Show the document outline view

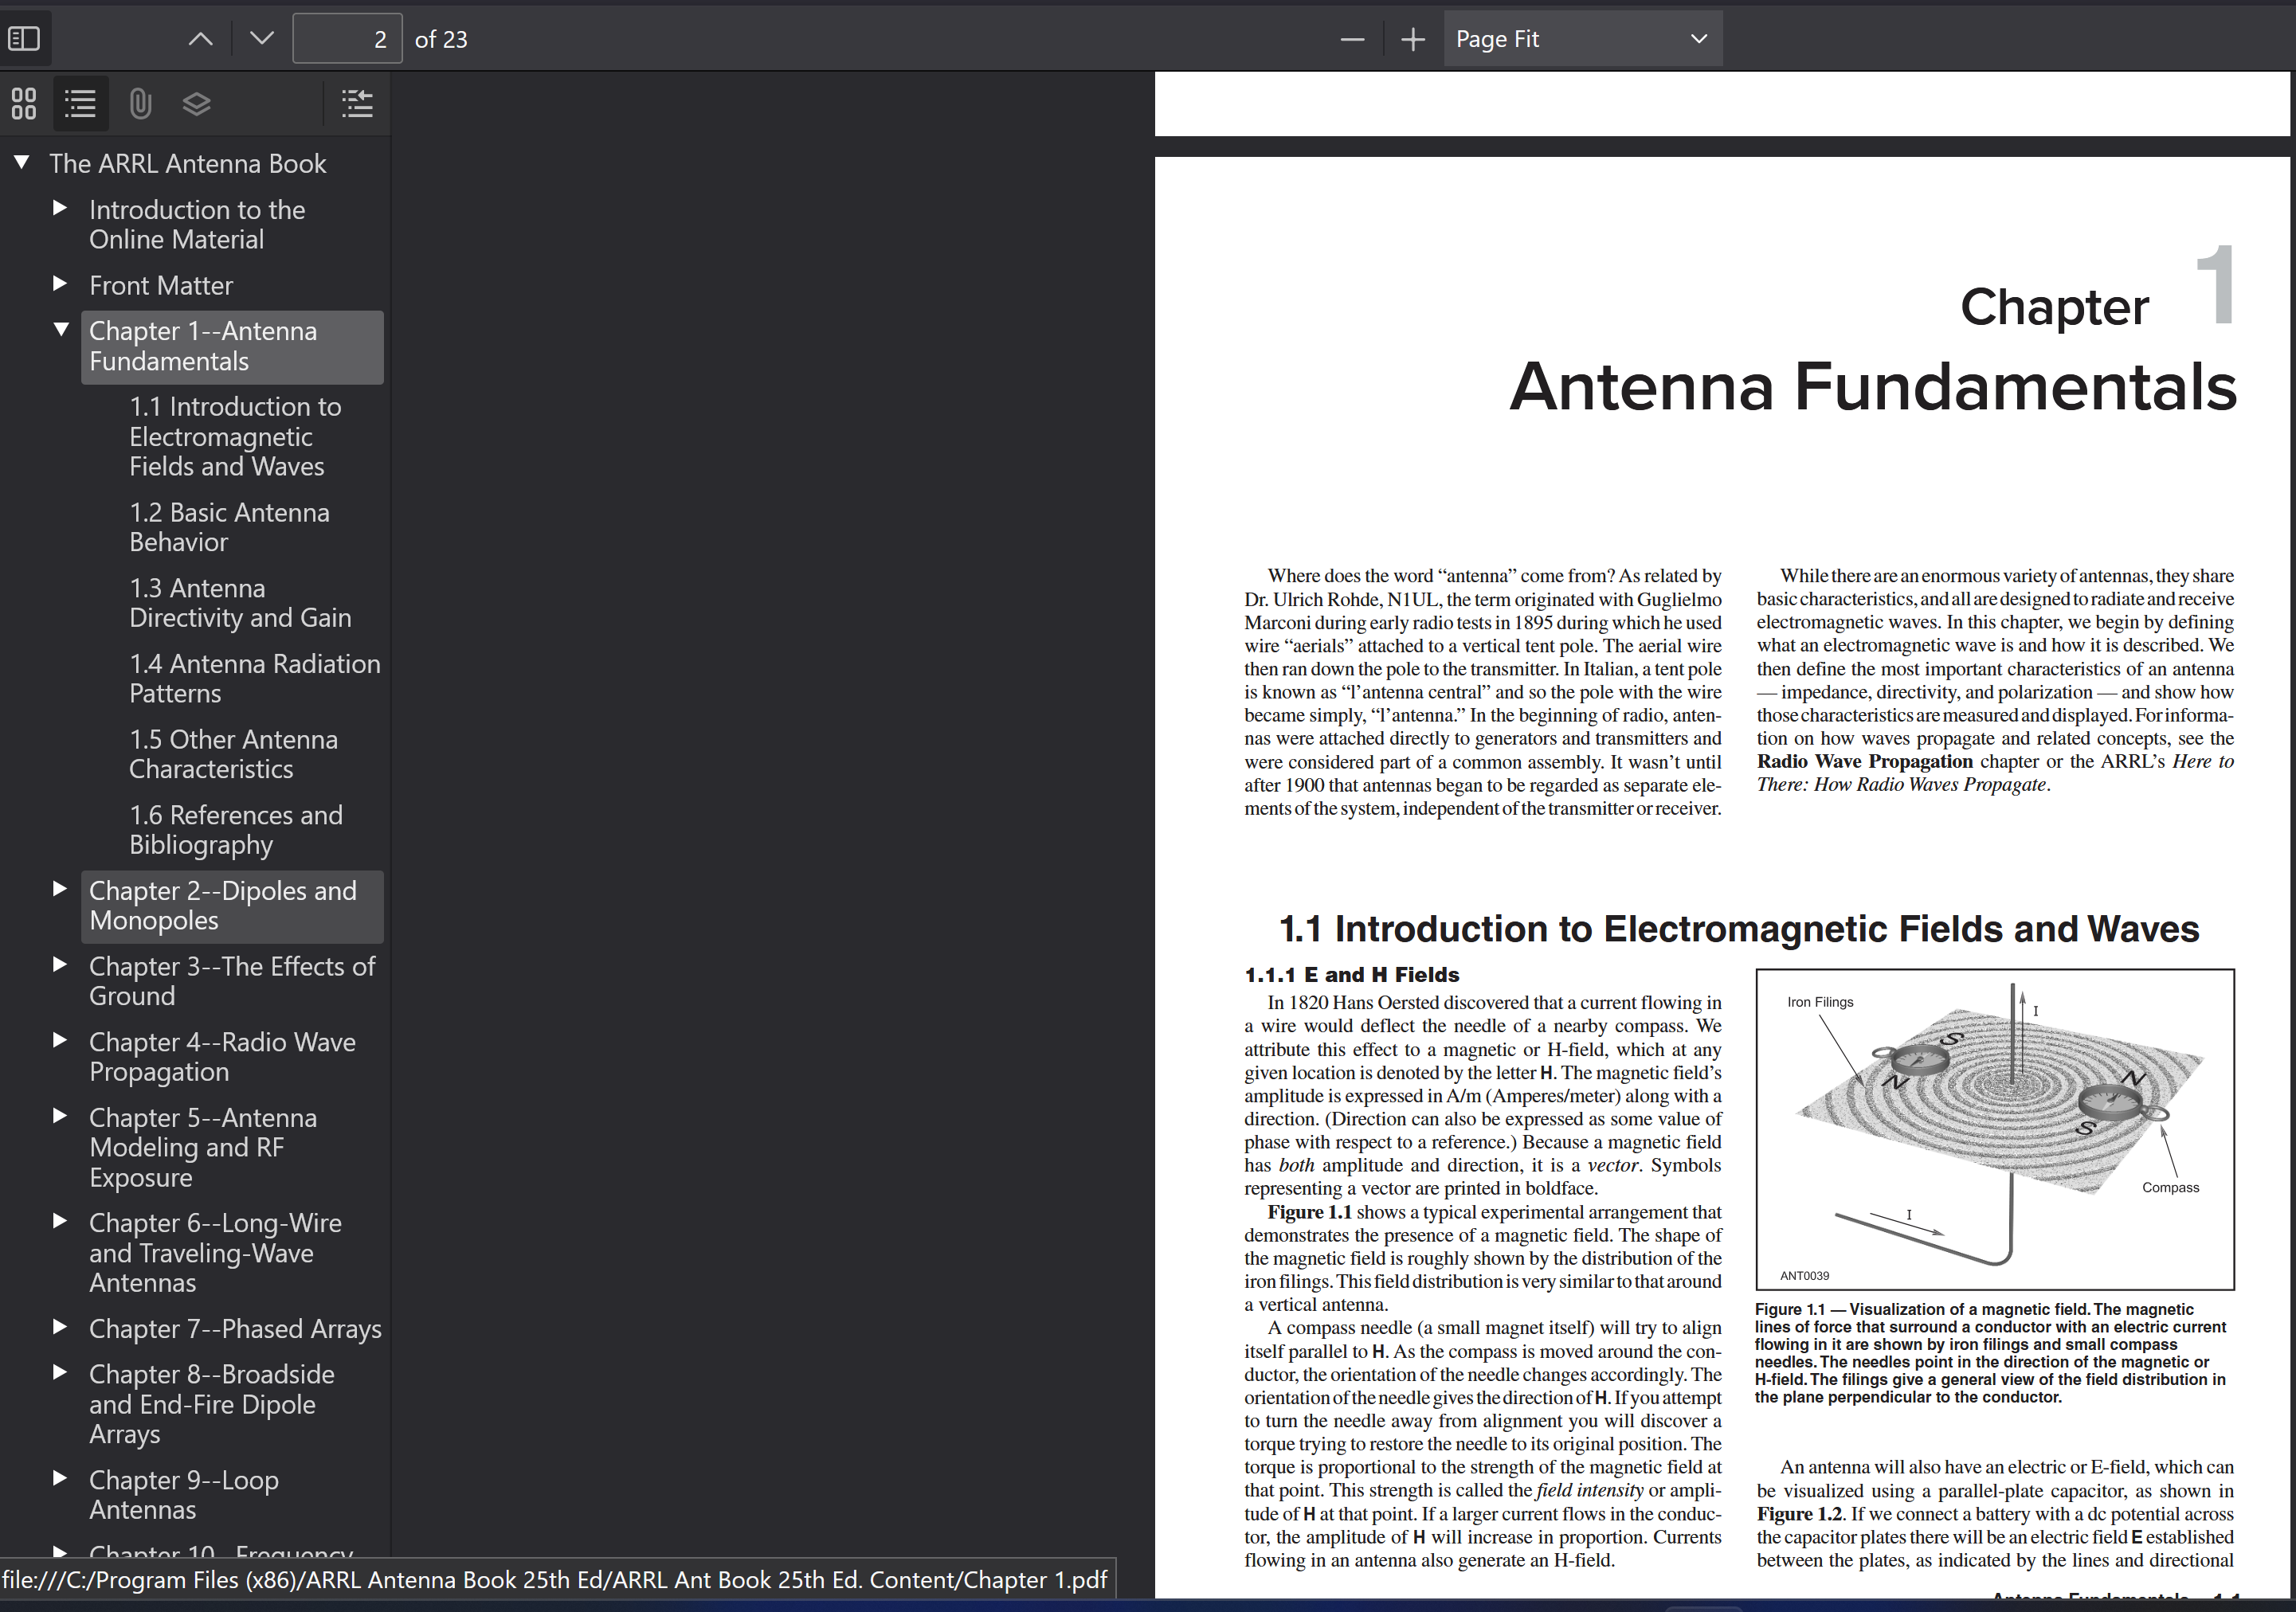point(80,103)
